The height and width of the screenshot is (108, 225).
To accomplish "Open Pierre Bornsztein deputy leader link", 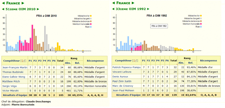I will (23, 104).
